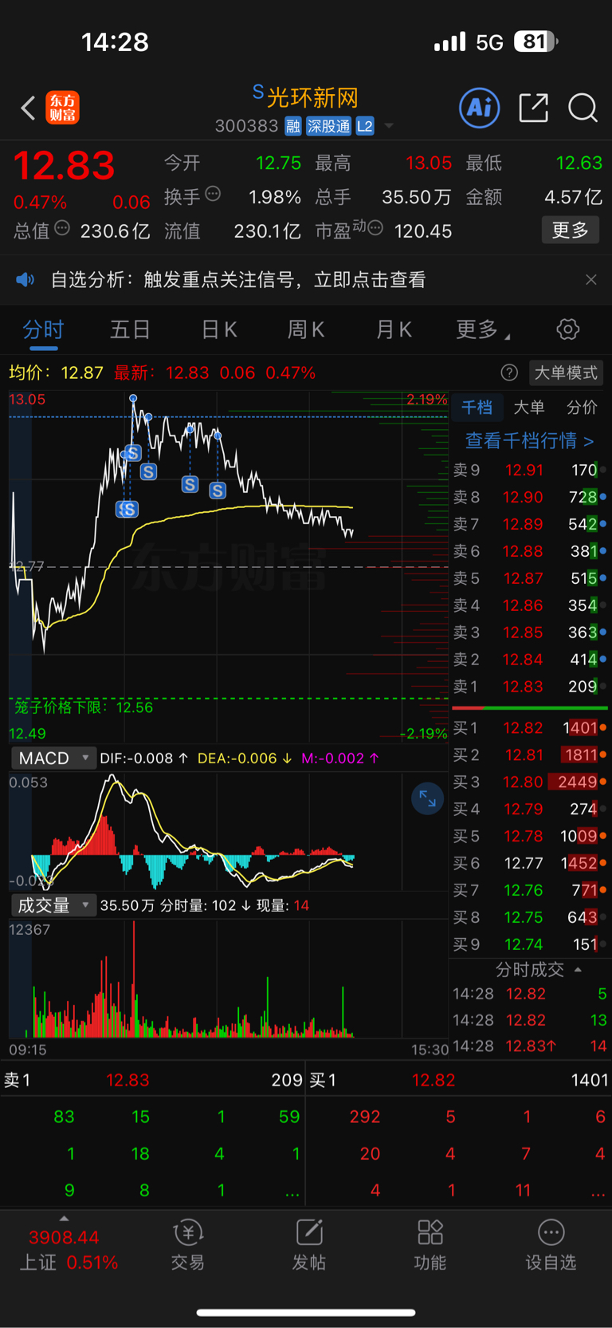The height and width of the screenshot is (1328, 612).
Task: Tap 卖5 order row at 12.87
Action: coord(529,578)
